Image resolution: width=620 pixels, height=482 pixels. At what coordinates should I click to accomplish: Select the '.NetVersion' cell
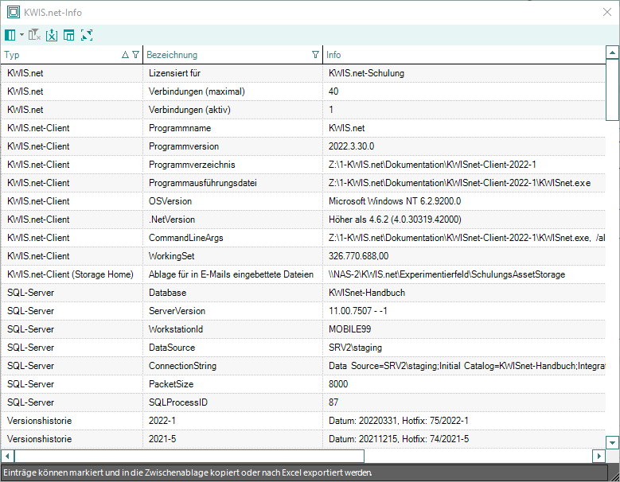click(232, 220)
